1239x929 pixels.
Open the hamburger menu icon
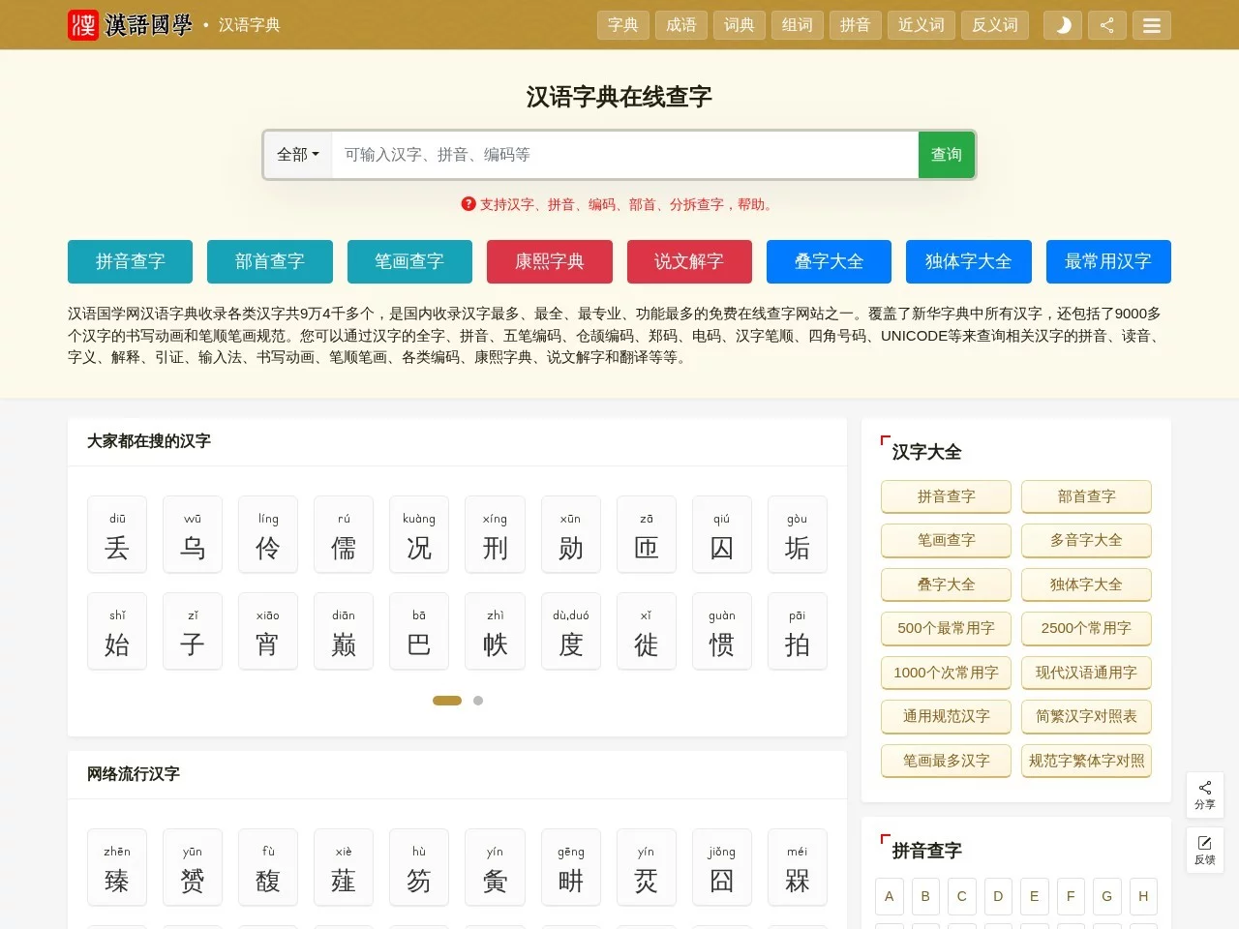pyautogui.click(x=1152, y=25)
